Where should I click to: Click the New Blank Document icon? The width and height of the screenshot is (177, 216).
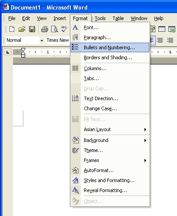[x=12, y=29]
